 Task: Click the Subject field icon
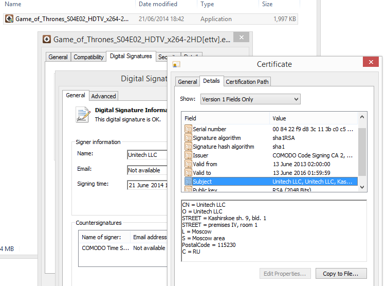188,181
